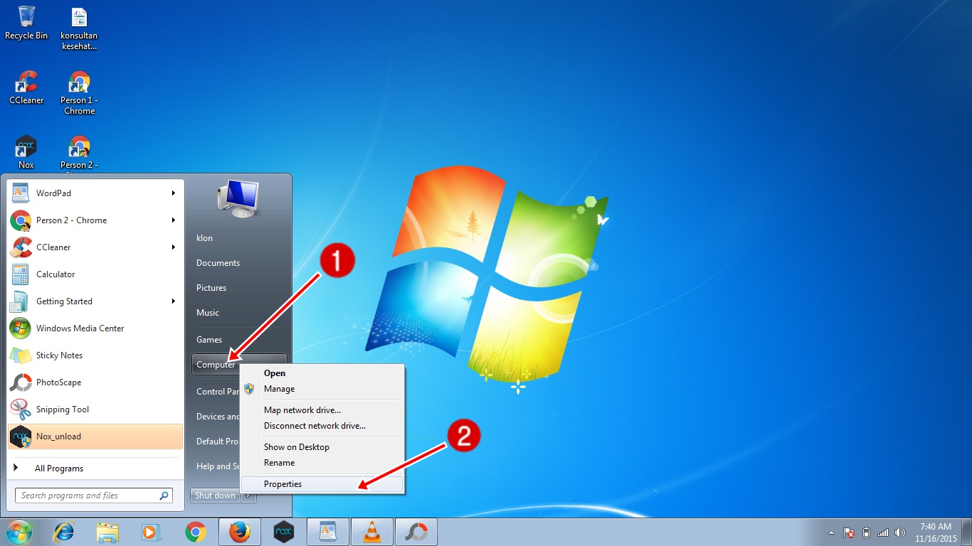
Task: Click the user account picture in the Start menu
Action: [238, 198]
